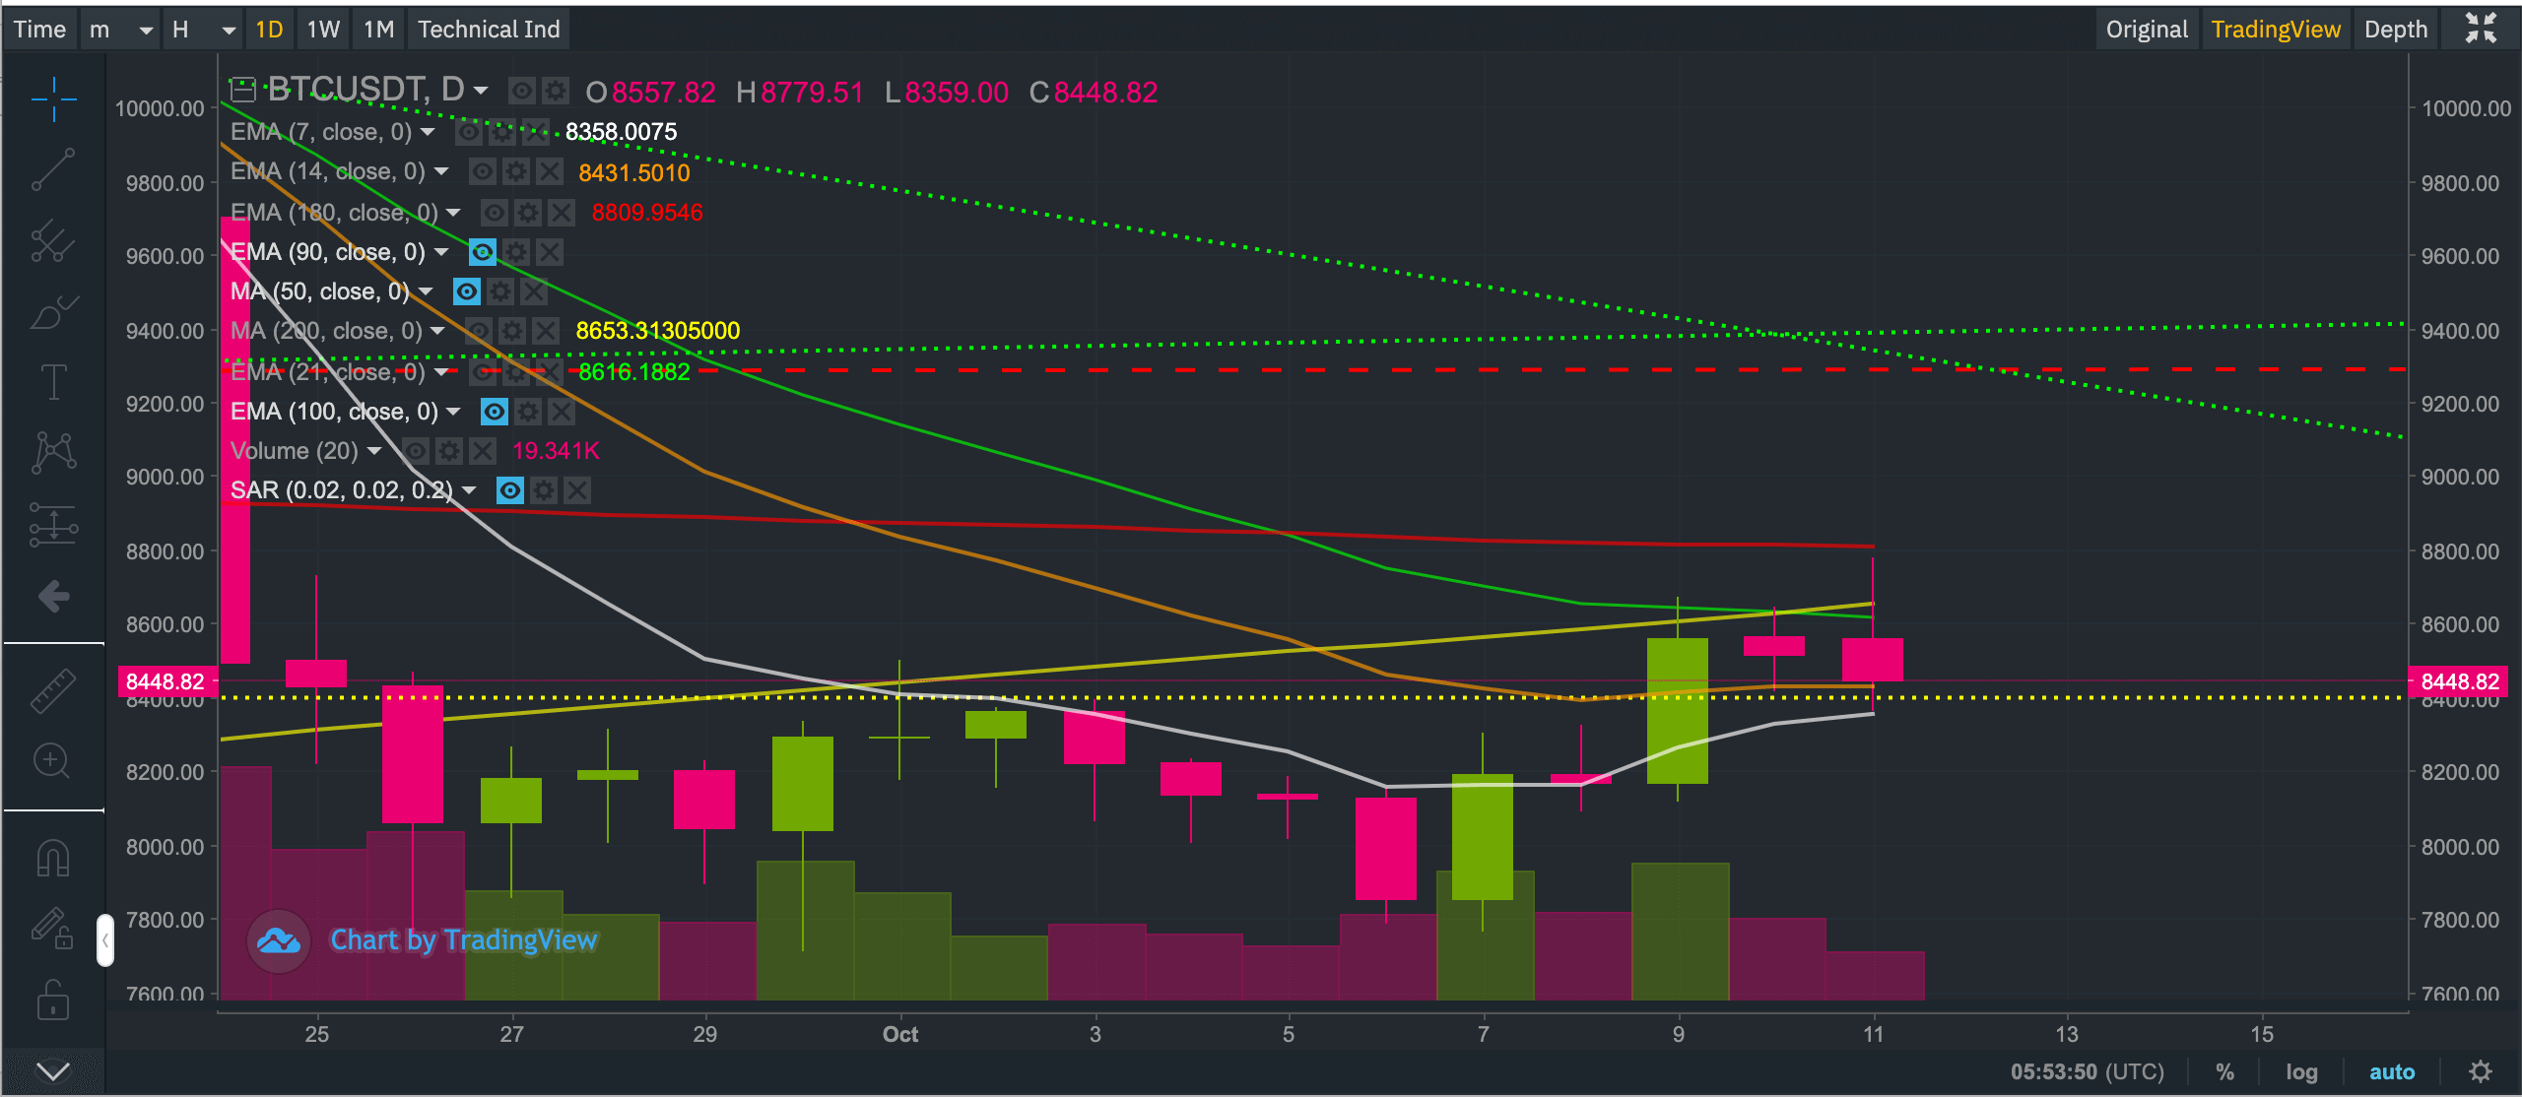Open the pattern drawing tools
The height and width of the screenshot is (1097, 2522).
coord(53,453)
